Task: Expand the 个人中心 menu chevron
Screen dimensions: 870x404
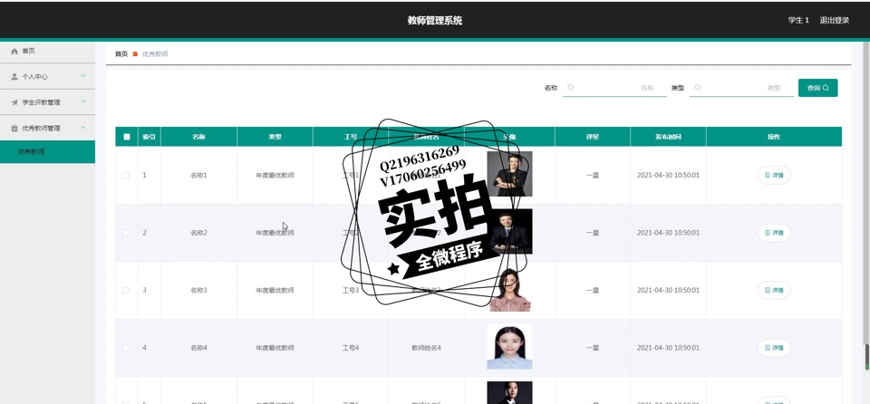Action: (x=83, y=76)
